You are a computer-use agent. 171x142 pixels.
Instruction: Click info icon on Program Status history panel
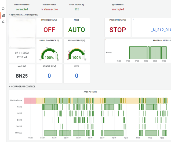[105, 40]
